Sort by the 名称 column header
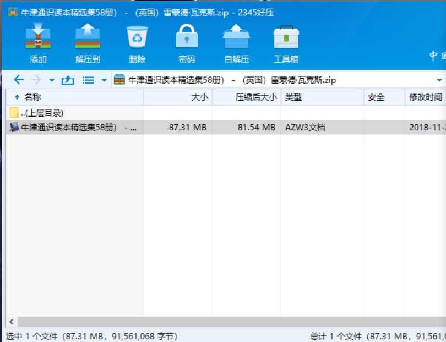Viewport: 446px width, 342px height. [x=74, y=97]
